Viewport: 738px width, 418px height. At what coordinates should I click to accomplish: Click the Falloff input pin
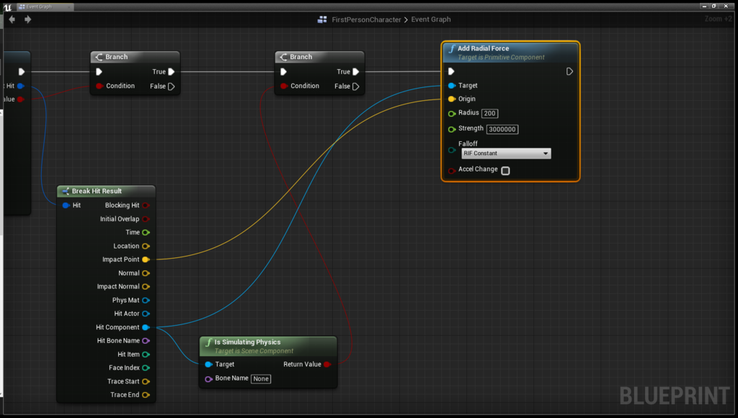click(x=452, y=150)
